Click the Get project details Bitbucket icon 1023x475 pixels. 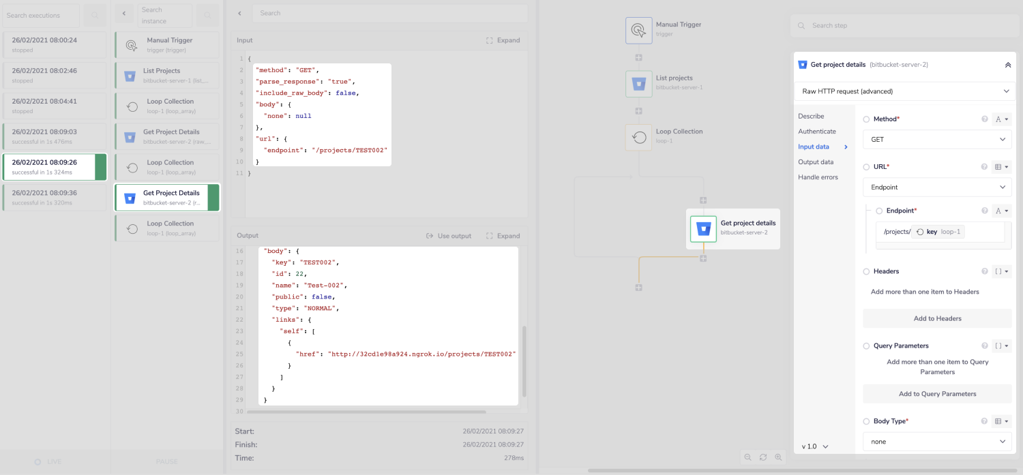pyautogui.click(x=703, y=228)
